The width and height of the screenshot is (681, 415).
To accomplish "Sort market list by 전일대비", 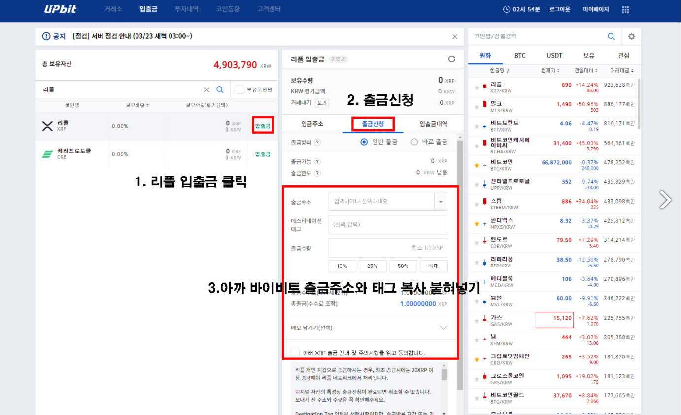I will click(x=586, y=71).
